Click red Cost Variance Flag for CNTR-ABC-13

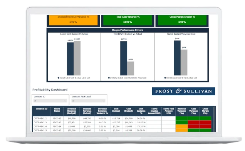pos(193,122)
